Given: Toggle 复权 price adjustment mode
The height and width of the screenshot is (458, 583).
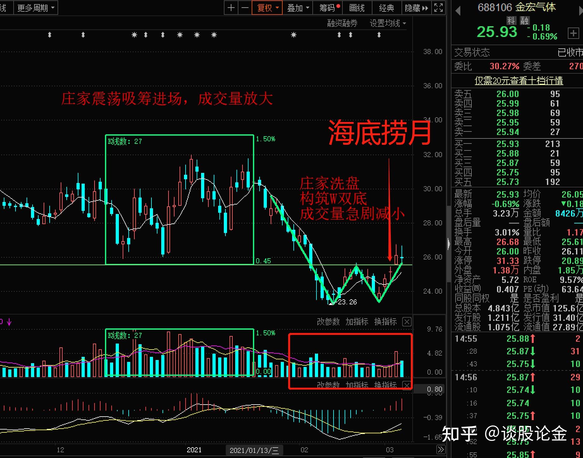Looking at the screenshot, I should [264, 8].
